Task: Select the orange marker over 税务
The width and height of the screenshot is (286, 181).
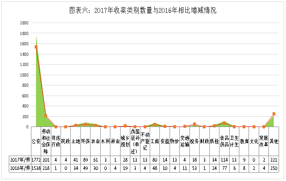Action: point(195,124)
